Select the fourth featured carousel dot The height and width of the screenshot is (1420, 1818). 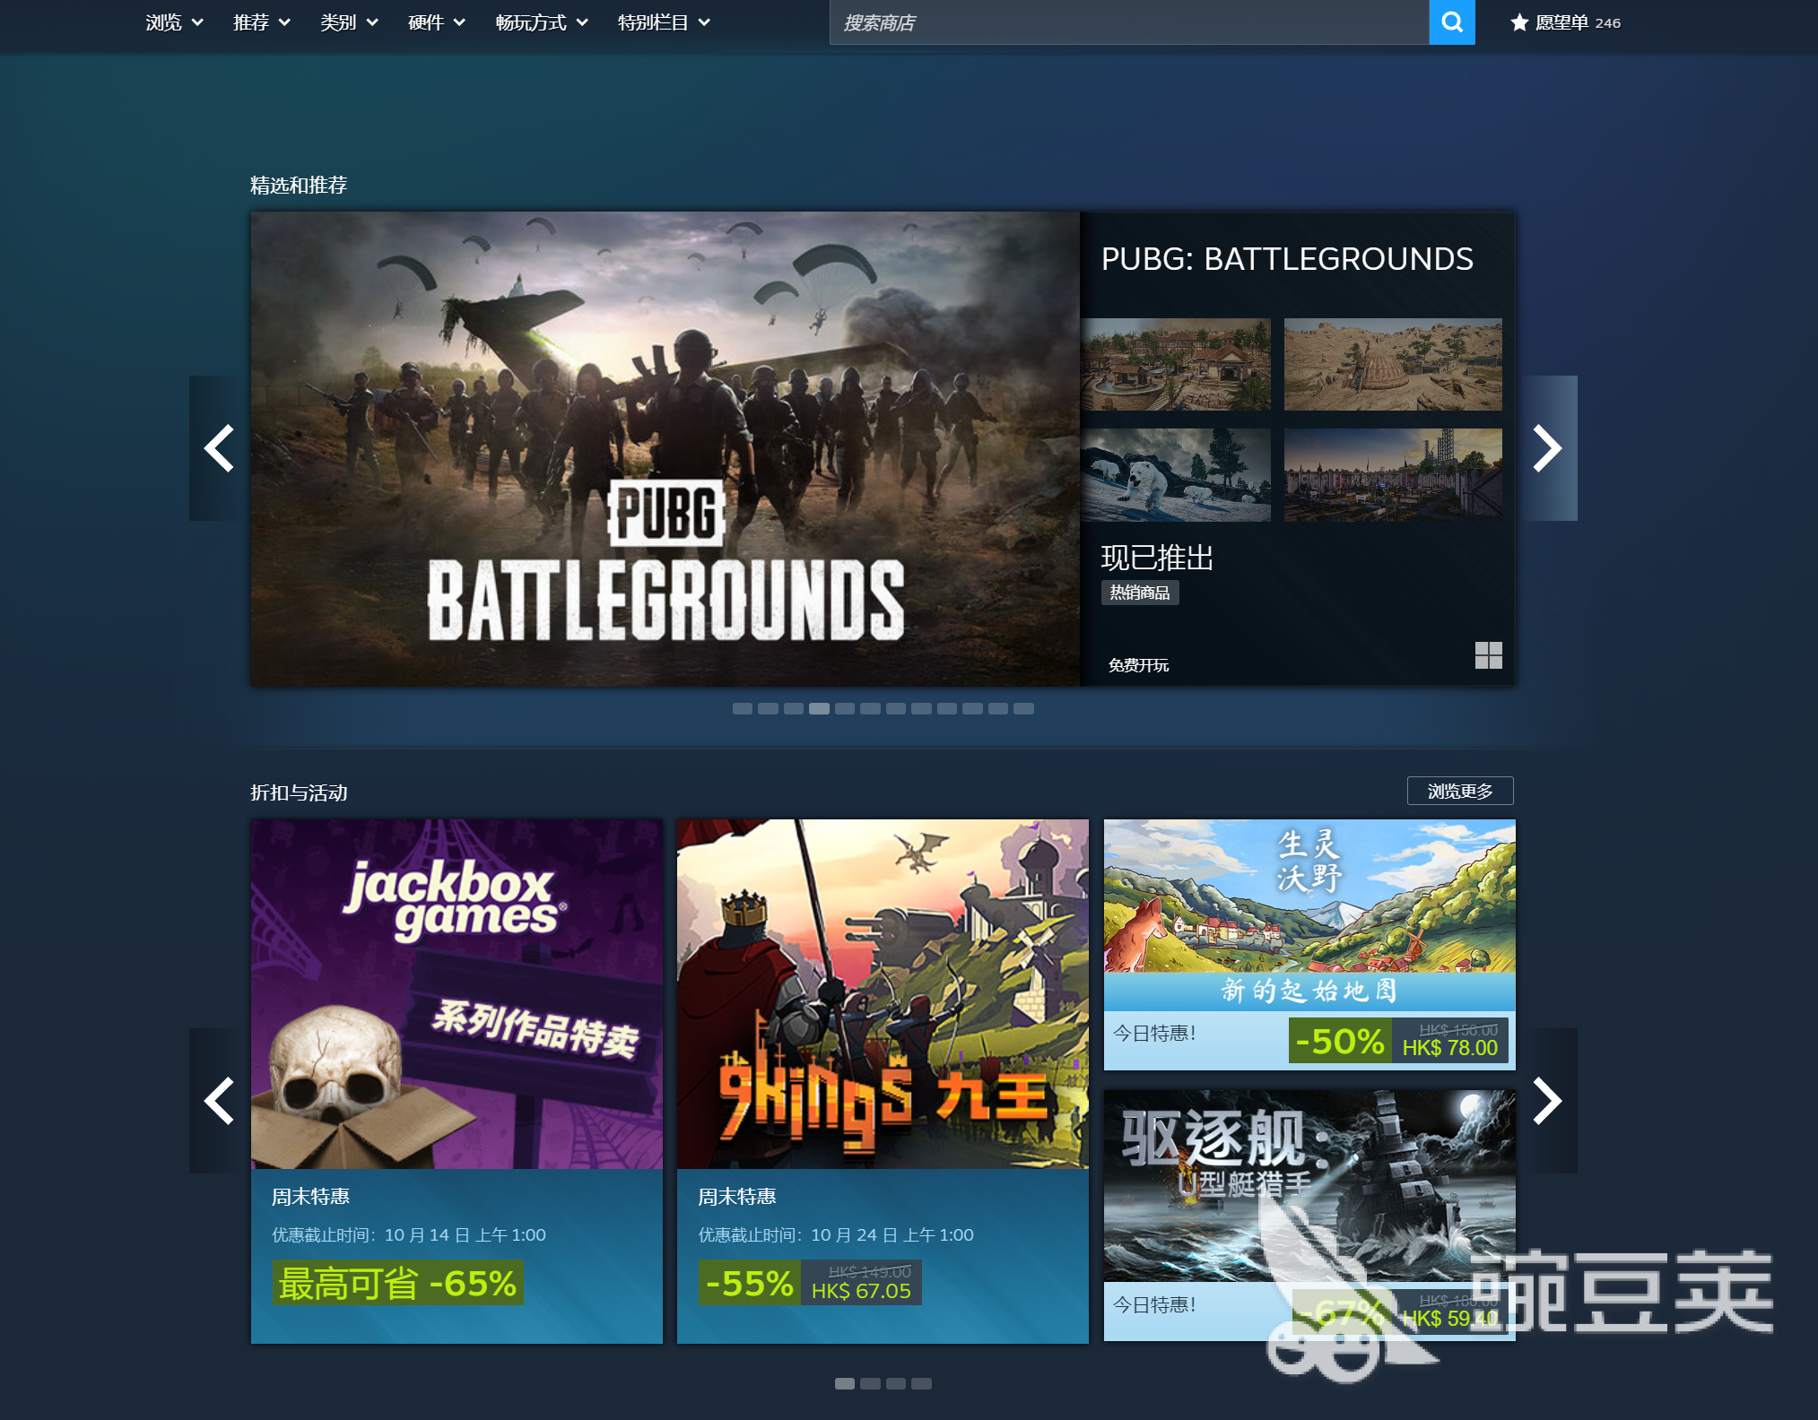[818, 708]
